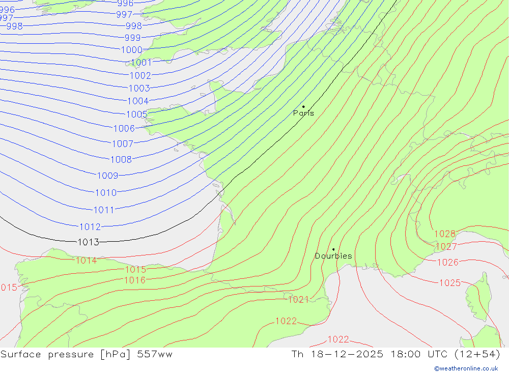Select the blue 1006 isobar label
Image resolution: width=509 pixels, height=373 pixels.
pos(124,129)
